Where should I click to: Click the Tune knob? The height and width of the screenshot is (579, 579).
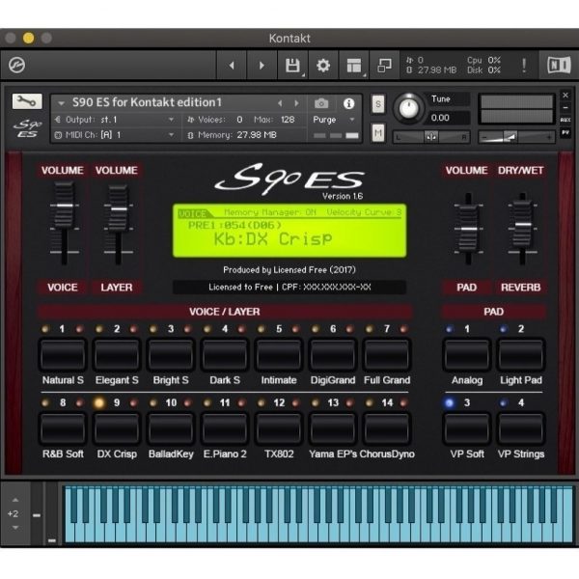coord(408,108)
